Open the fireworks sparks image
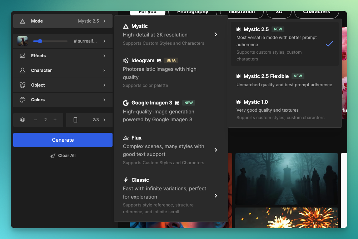The width and height of the screenshot is (358, 239). (x=287, y=218)
